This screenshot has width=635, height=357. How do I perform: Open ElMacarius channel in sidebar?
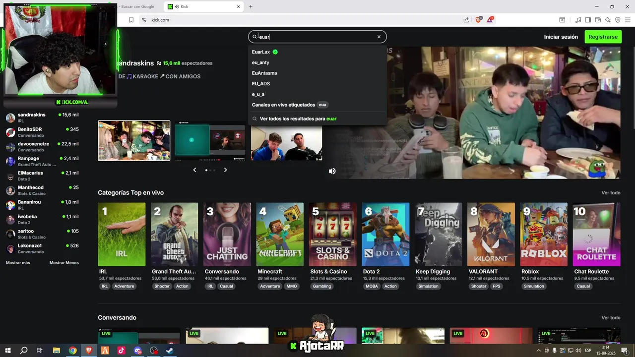tap(42, 176)
